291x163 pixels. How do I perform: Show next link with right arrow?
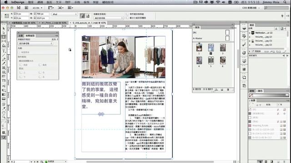tap(287, 55)
